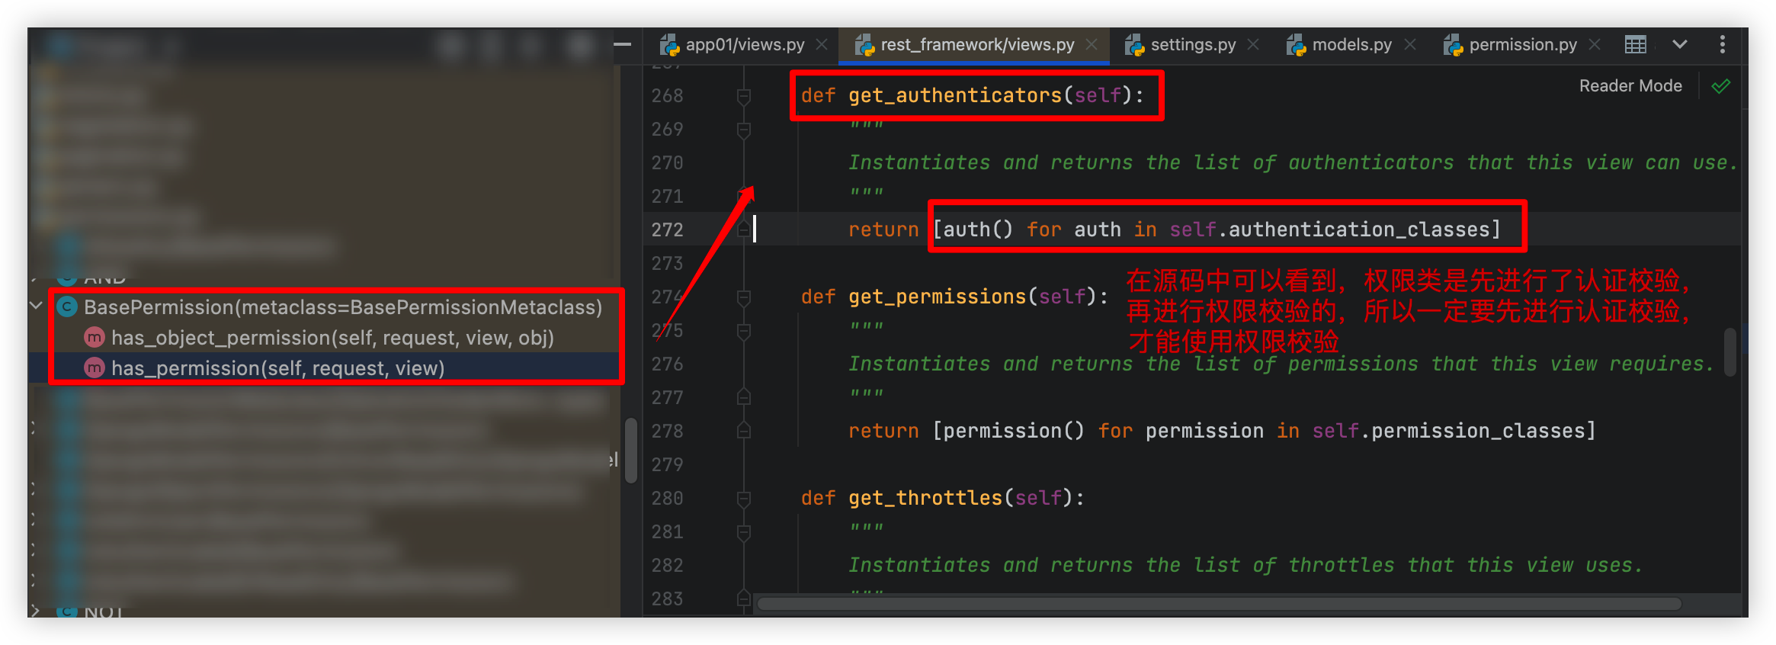Open the models.py tab
Screen dimensions: 1776x645
pyautogui.click(x=1351, y=45)
